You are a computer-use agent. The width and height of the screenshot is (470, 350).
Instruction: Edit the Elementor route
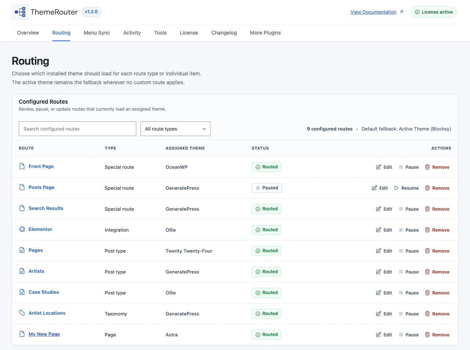coord(384,230)
